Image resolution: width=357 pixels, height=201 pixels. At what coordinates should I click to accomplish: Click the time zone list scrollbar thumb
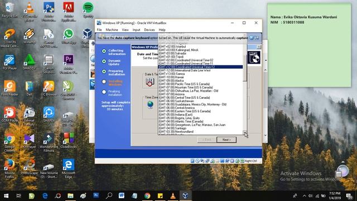click(245, 68)
